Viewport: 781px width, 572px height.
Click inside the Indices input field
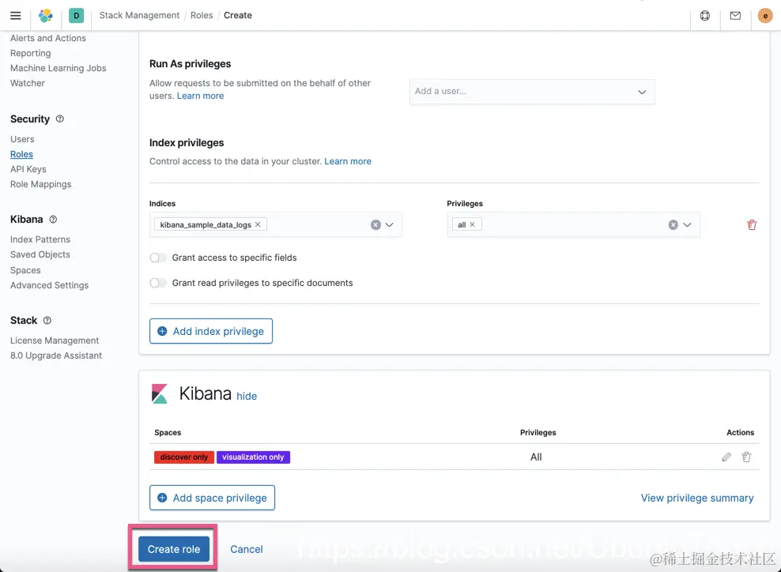coord(275,224)
